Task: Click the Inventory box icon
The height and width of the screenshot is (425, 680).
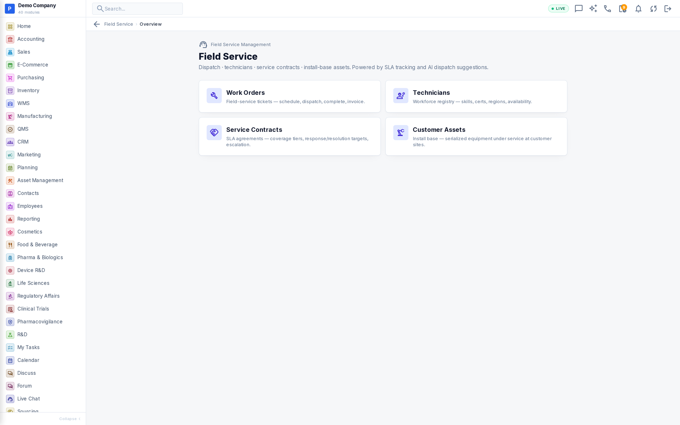Action: [10, 91]
